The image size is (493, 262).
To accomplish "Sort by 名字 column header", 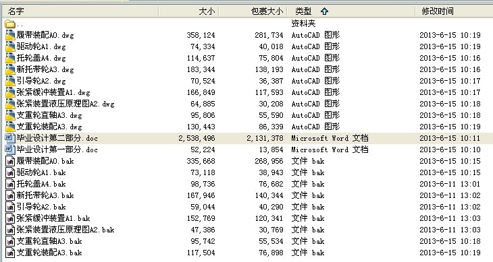I will point(16,11).
